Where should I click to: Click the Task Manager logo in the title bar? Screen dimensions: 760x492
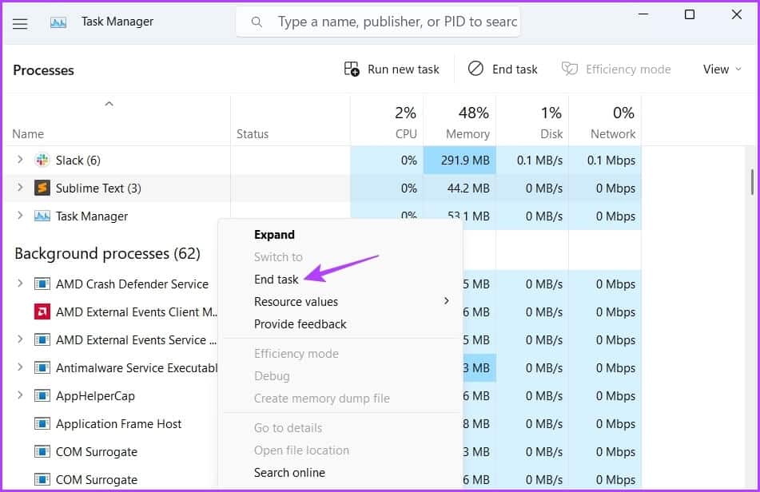tap(58, 22)
